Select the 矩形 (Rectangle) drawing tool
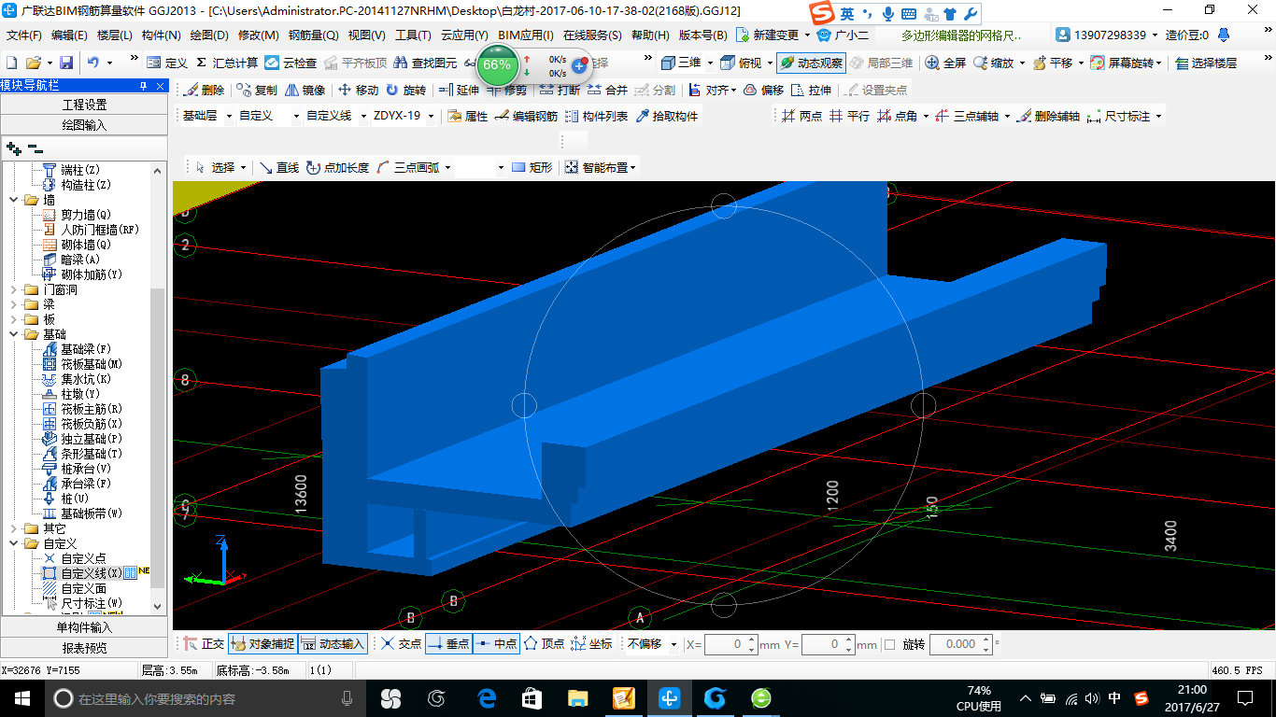1276x717 pixels. click(532, 168)
